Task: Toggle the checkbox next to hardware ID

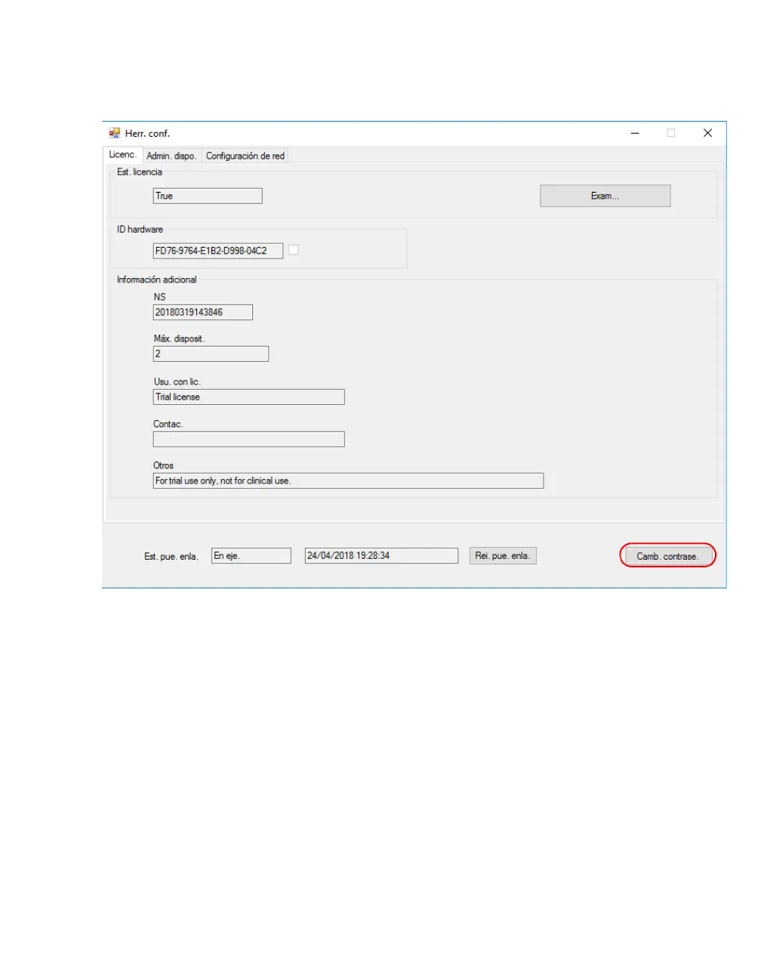Action: [294, 250]
